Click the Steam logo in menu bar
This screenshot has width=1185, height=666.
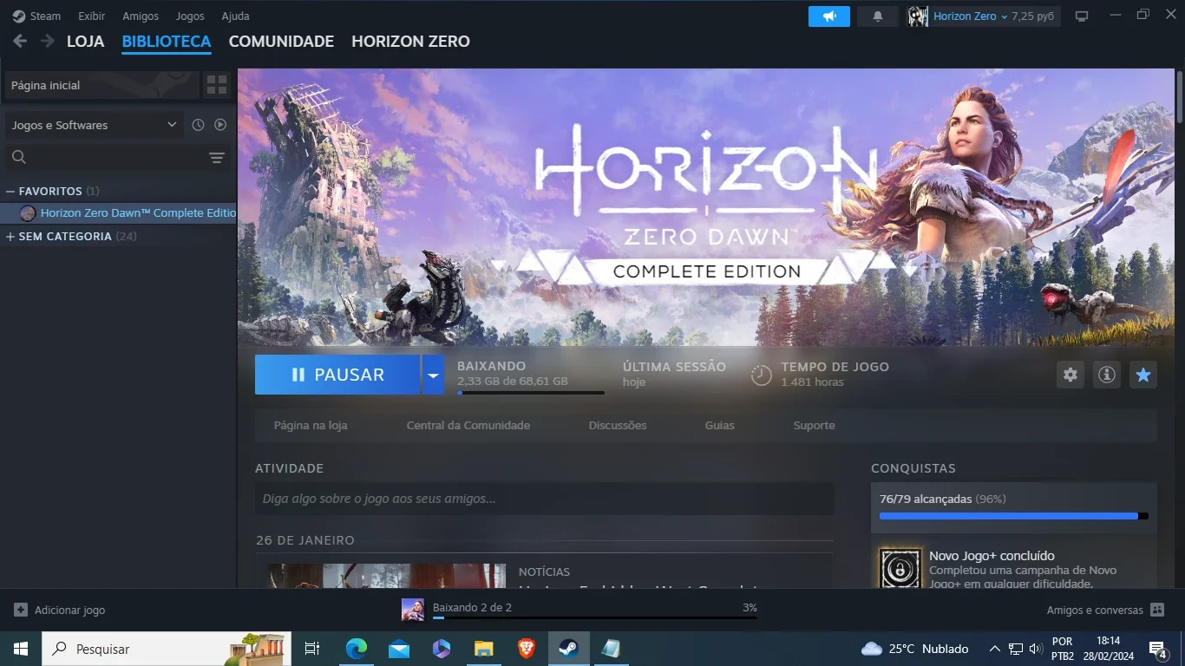tap(18, 16)
